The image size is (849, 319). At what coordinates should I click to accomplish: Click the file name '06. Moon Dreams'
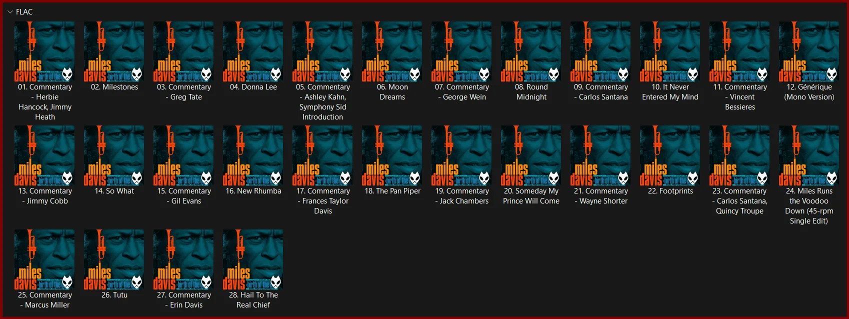pyautogui.click(x=392, y=92)
